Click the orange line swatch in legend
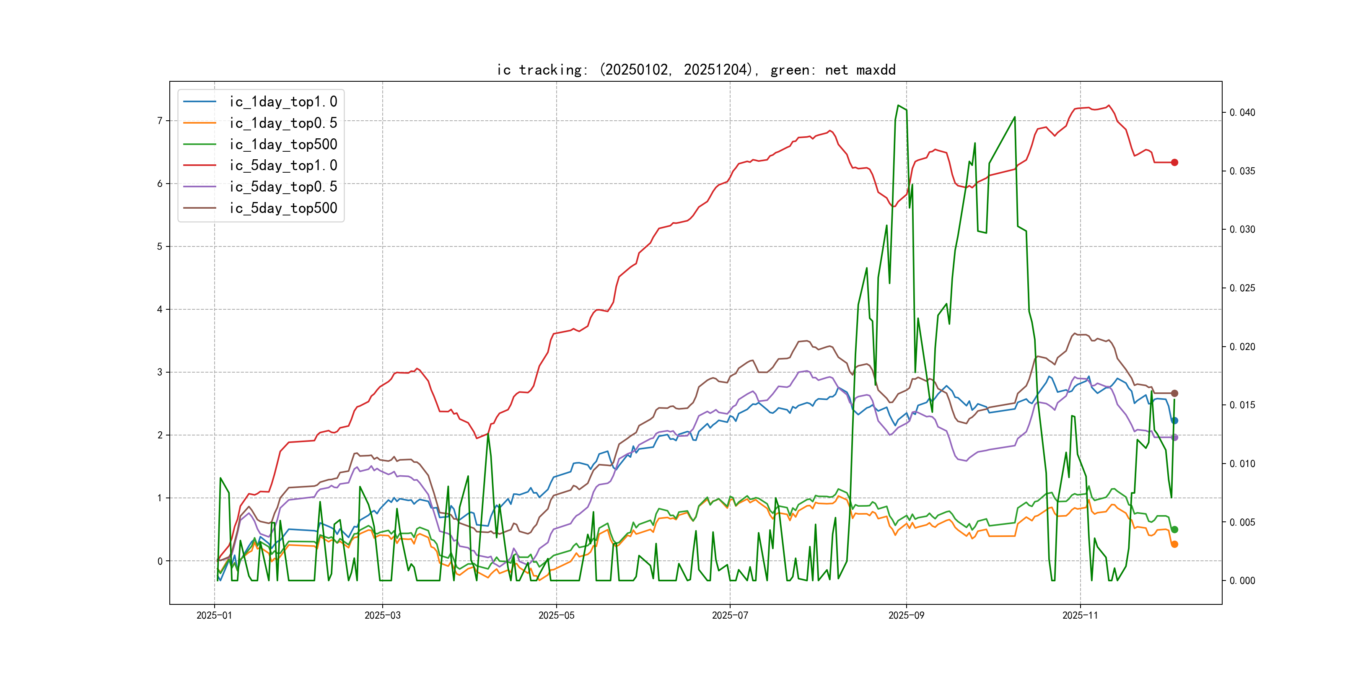1358x679 pixels. click(x=199, y=123)
